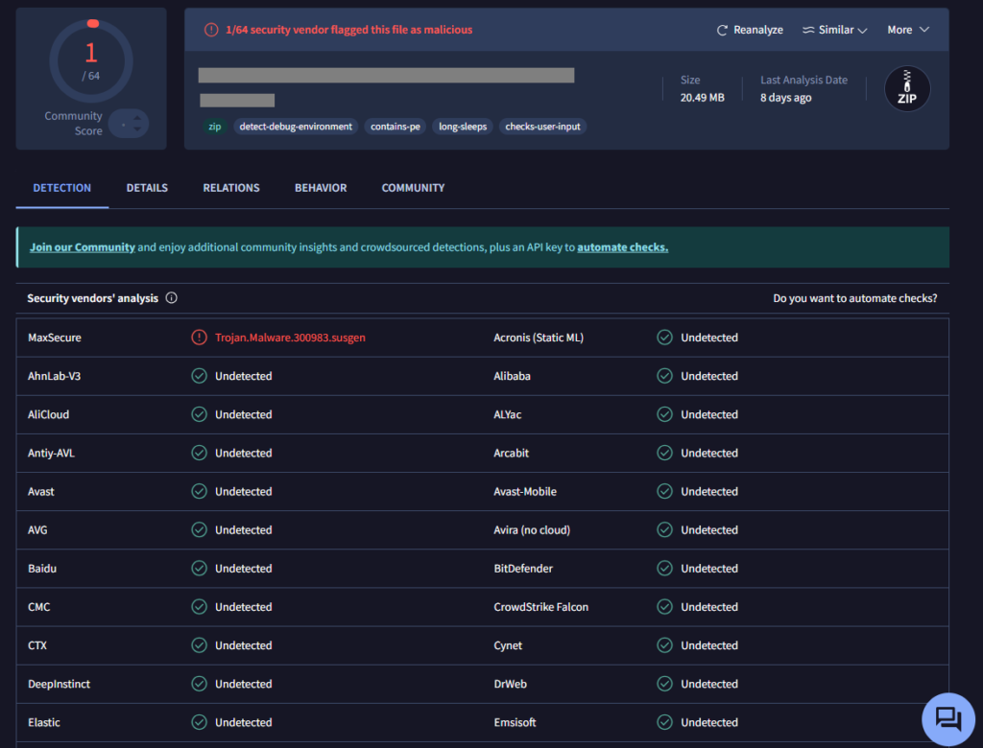983x748 pixels.
Task: Click the detection score circle gauge
Action: coord(91,62)
